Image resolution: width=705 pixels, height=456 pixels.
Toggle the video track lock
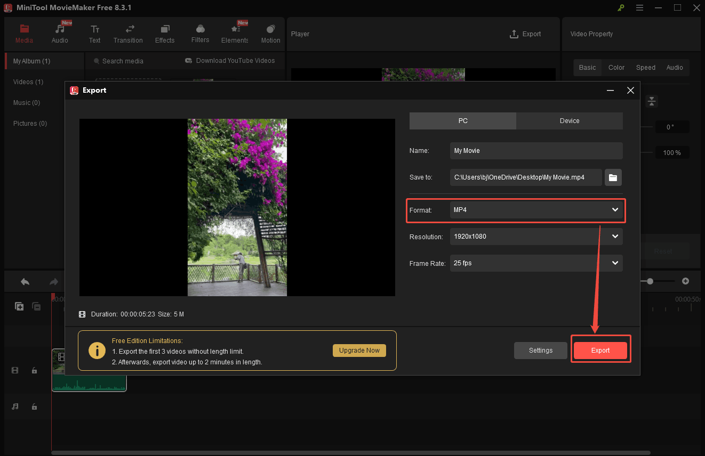pos(34,370)
